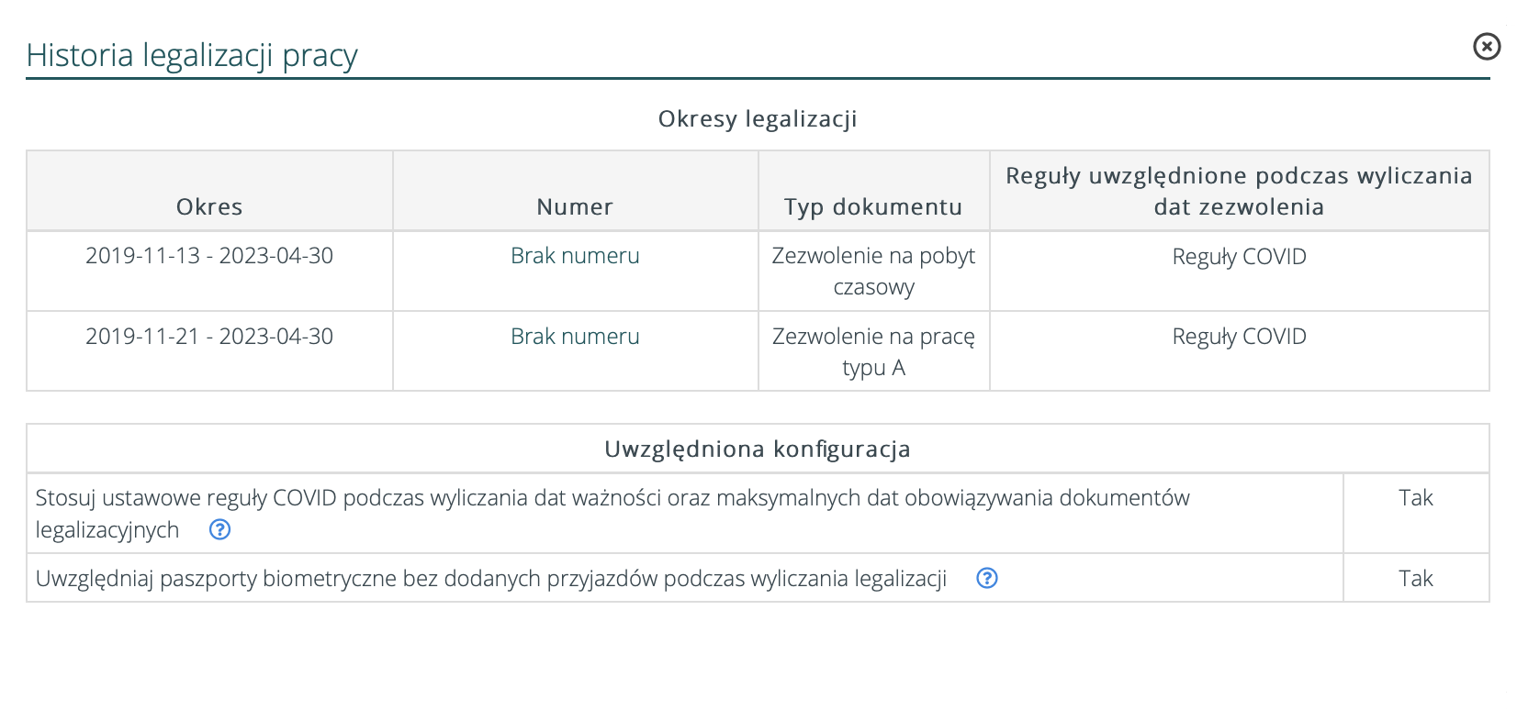Click Tak value for biometric passports setting
This screenshot has height=710, width=1517.
1415,578
